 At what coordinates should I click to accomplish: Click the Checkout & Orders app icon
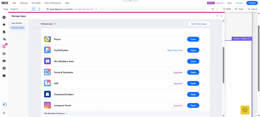(47, 94)
